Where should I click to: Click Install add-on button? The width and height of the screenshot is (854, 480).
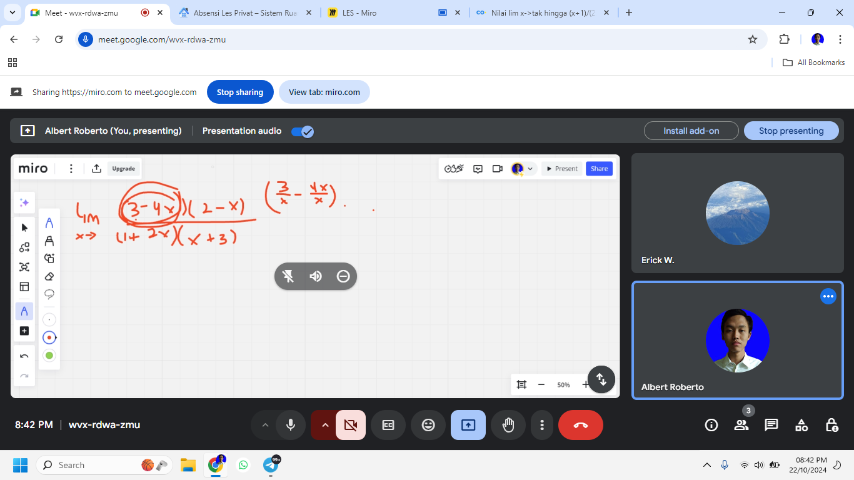pyautogui.click(x=691, y=131)
